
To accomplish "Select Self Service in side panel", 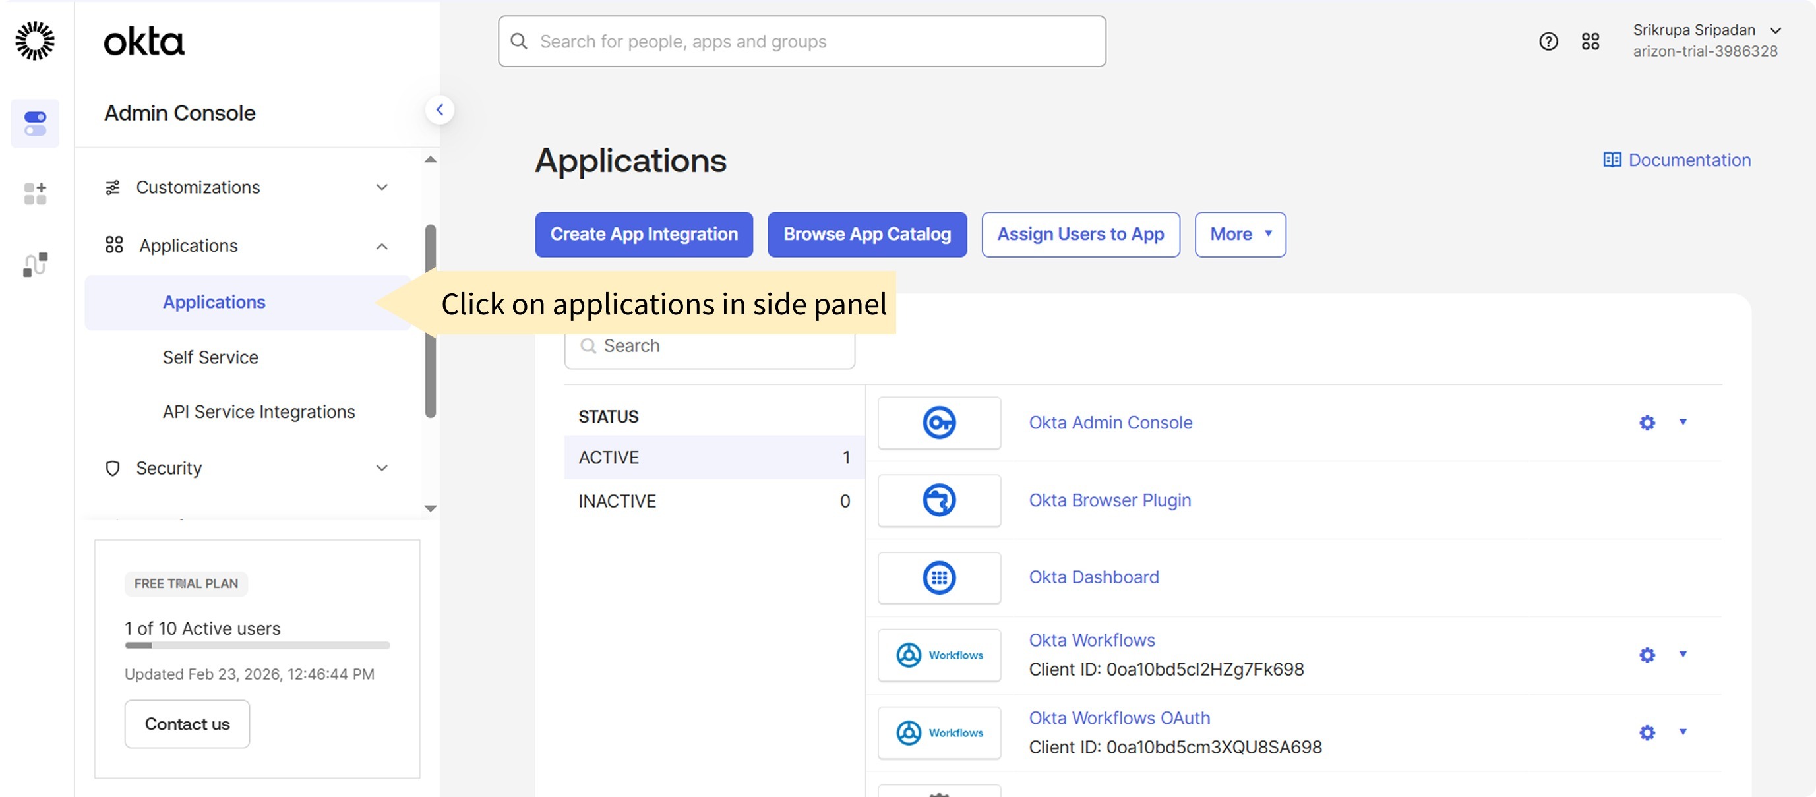I will pyautogui.click(x=210, y=357).
